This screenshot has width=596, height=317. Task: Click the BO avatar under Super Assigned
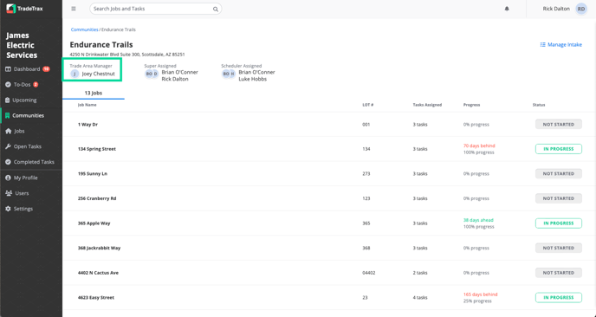pyautogui.click(x=149, y=74)
